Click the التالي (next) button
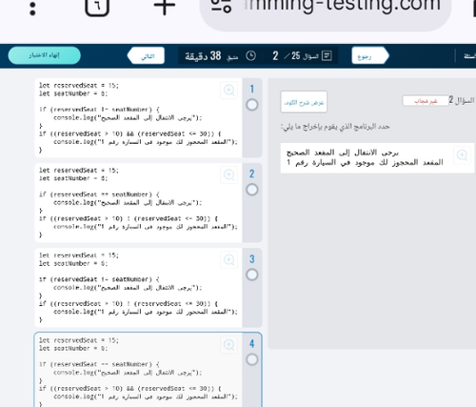The height and width of the screenshot is (407, 476). pos(146,56)
